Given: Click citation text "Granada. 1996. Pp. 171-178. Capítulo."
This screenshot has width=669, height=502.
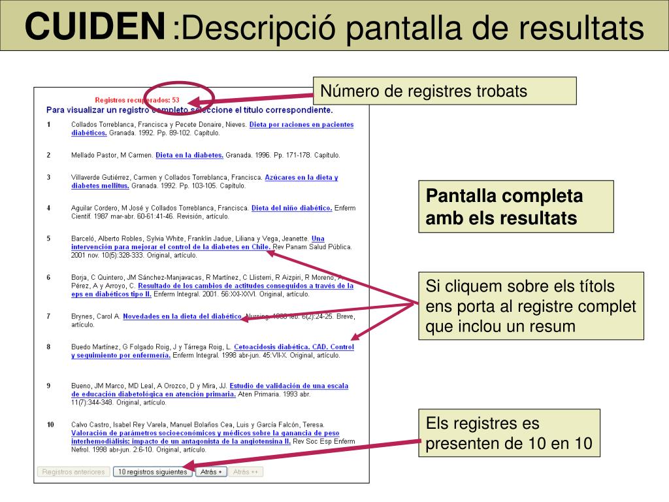Looking at the screenshot, I should [x=283, y=156].
